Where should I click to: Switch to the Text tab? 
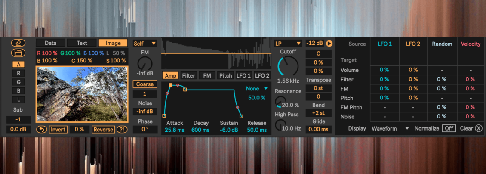pyautogui.click(x=82, y=43)
